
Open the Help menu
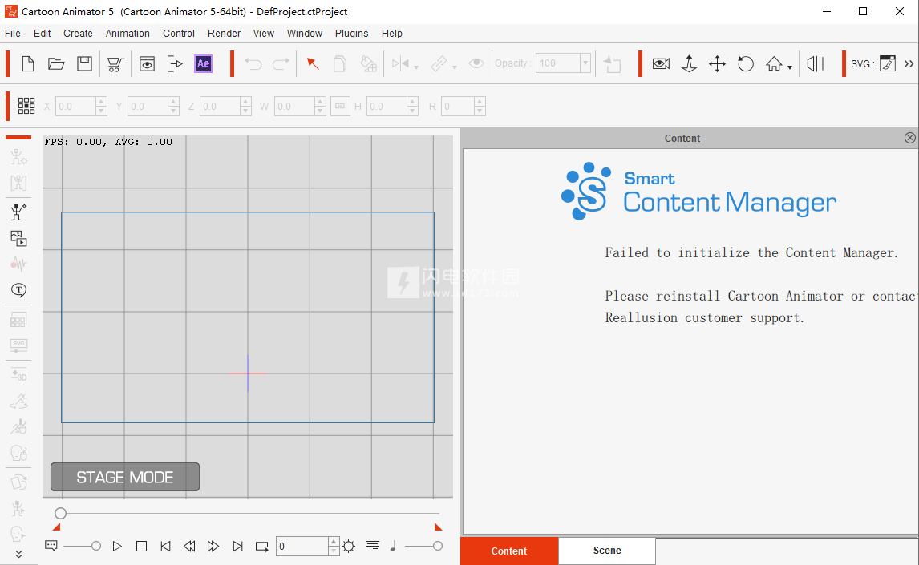coord(392,34)
